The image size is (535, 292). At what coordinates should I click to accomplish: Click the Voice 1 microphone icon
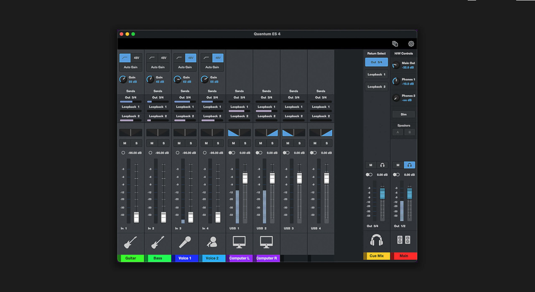(x=185, y=242)
